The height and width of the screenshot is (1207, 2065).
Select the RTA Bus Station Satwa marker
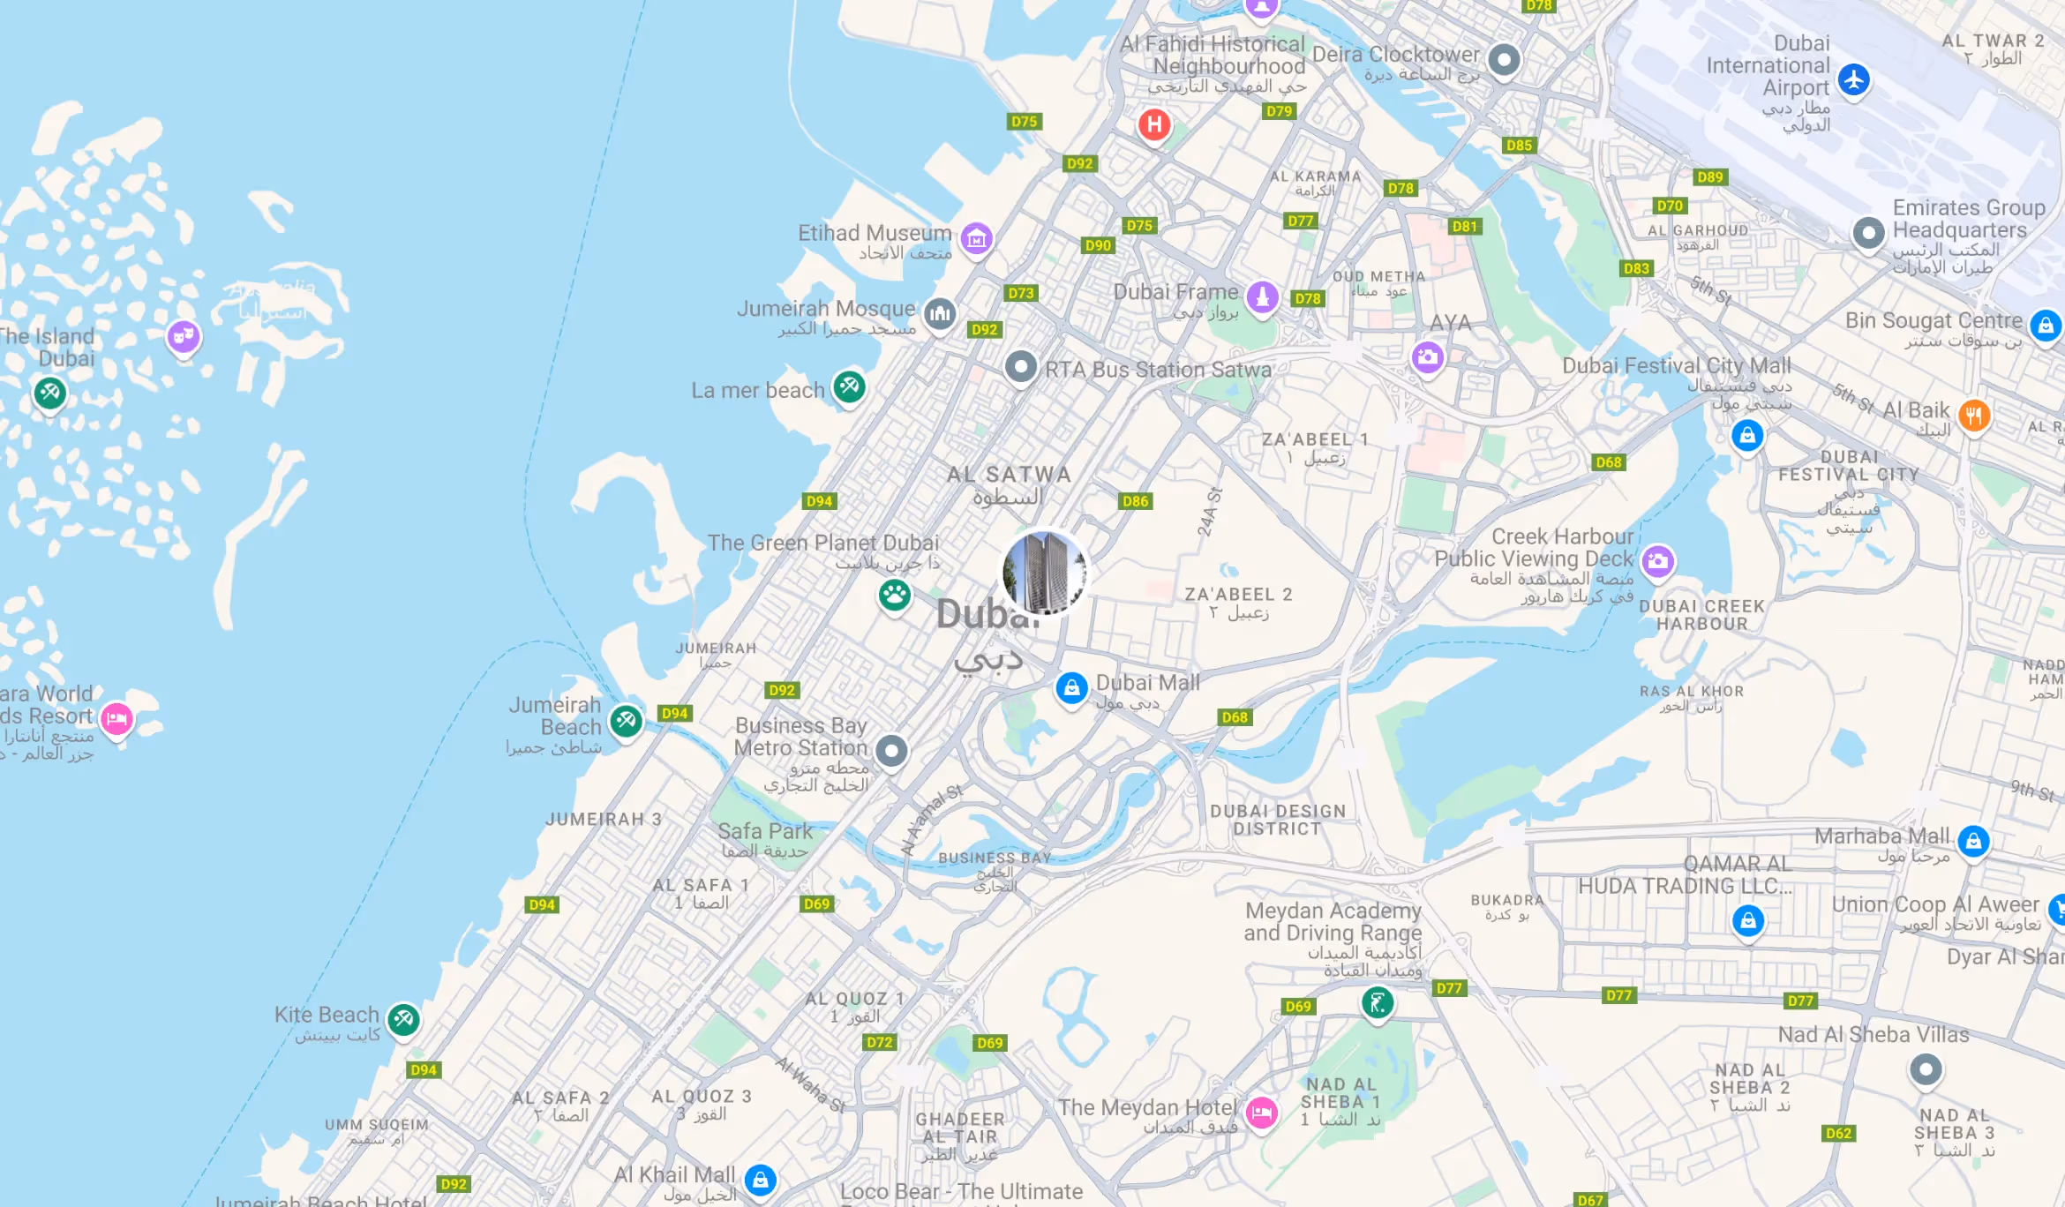[1021, 366]
